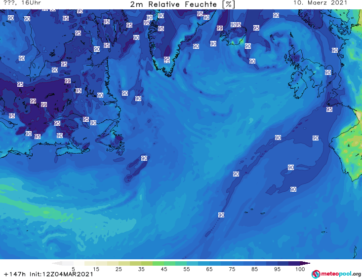Pick the white arrow start of legend
The image size is (362, 279).
coord(57,263)
